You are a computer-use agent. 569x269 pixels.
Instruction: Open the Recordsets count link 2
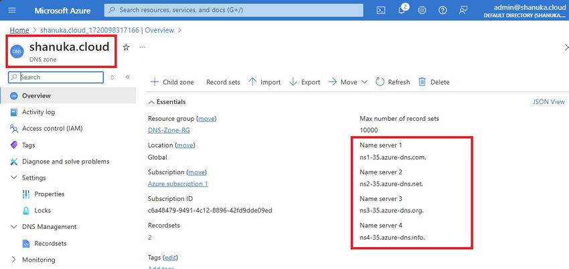[x=150, y=238]
